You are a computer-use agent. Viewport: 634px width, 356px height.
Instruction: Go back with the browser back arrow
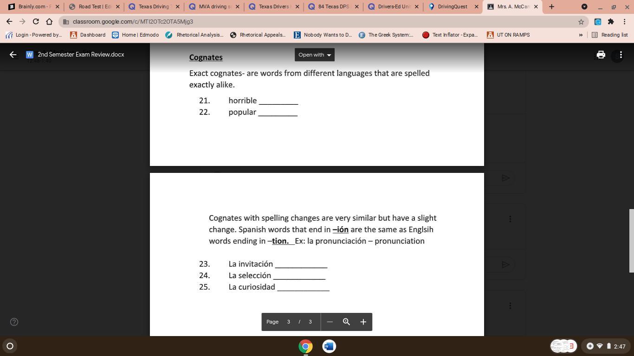click(9, 22)
